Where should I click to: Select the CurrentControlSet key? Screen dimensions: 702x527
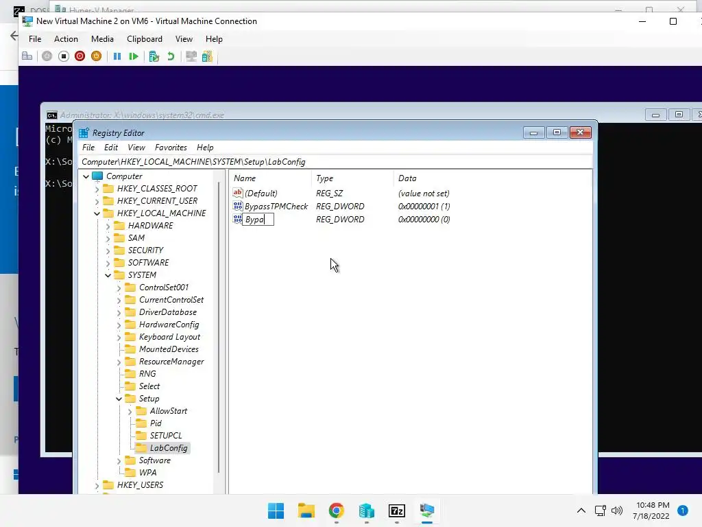(x=171, y=300)
